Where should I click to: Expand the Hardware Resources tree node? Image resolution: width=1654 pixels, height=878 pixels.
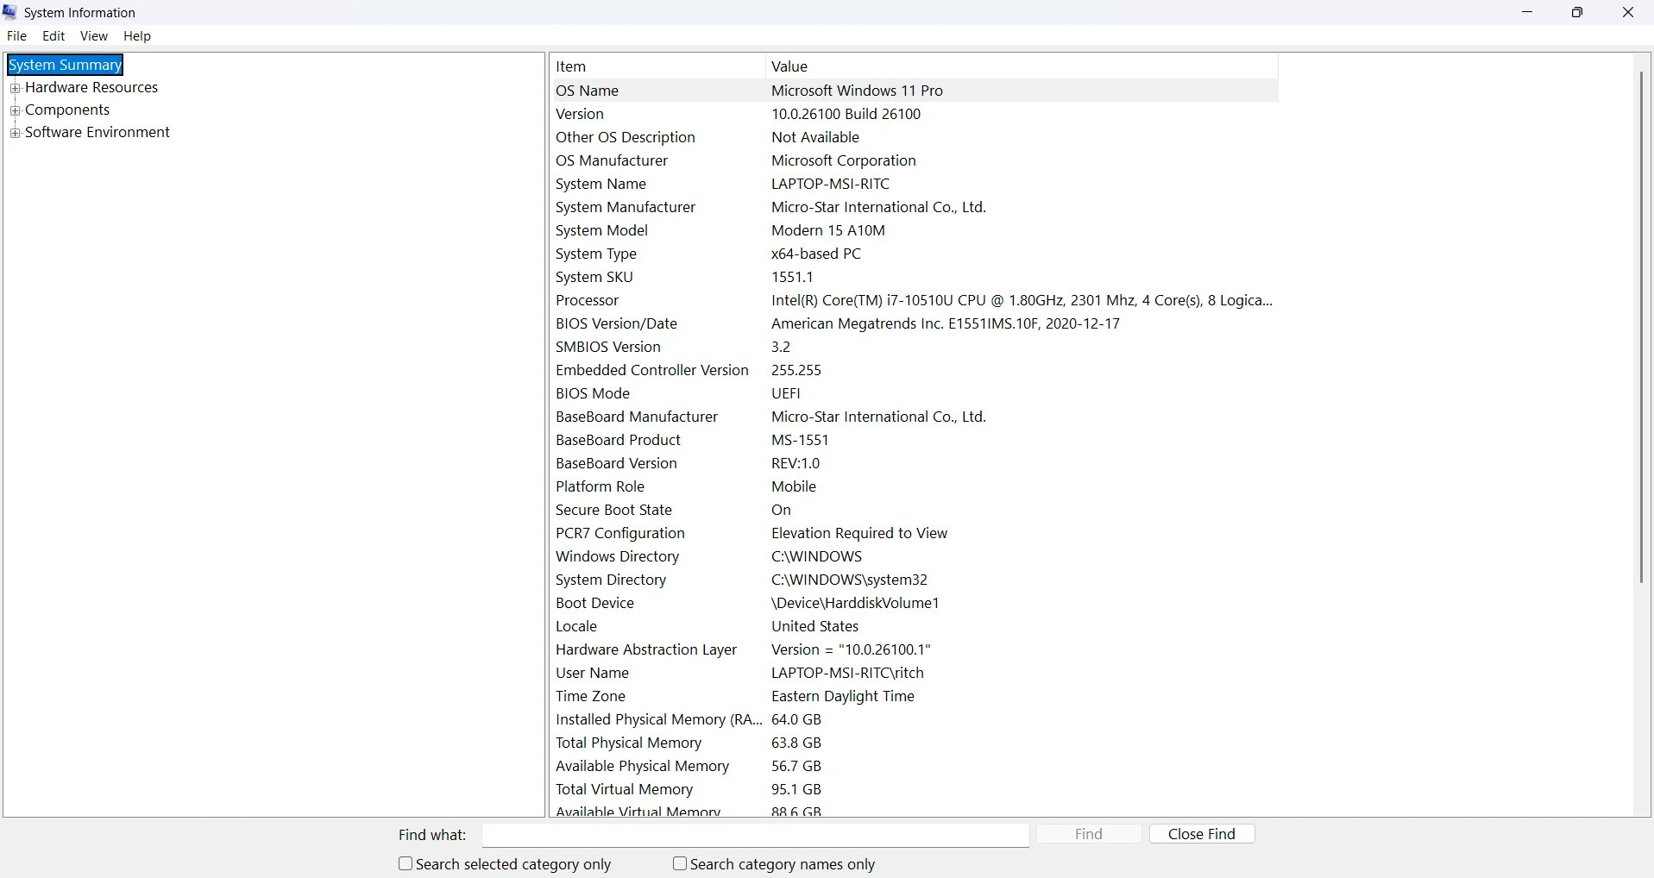15,88
